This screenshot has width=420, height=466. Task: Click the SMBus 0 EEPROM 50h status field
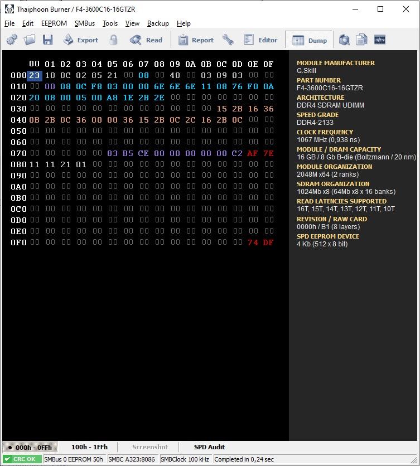point(74,459)
